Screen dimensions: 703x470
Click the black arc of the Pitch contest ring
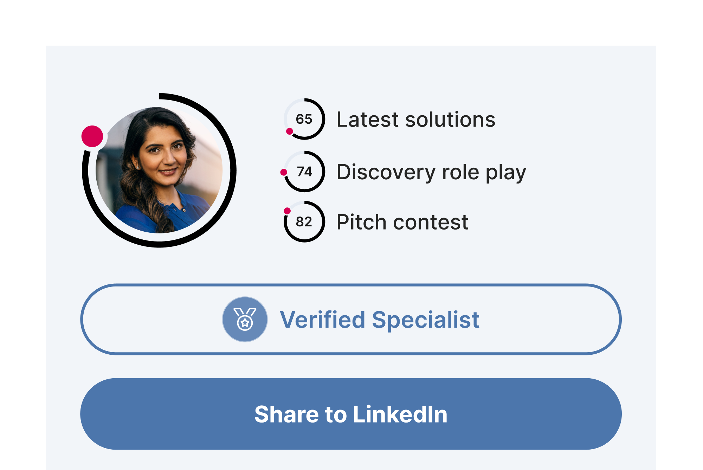(323, 222)
